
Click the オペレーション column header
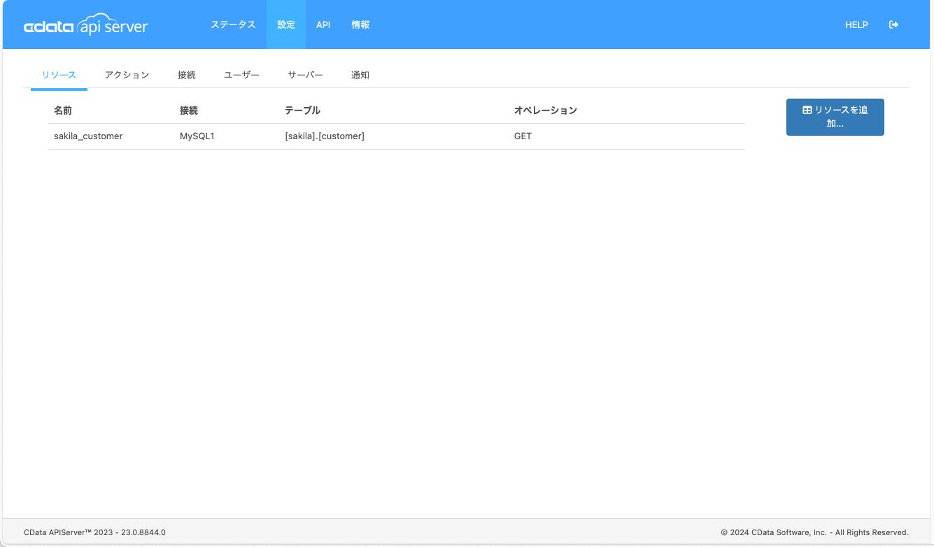click(546, 111)
